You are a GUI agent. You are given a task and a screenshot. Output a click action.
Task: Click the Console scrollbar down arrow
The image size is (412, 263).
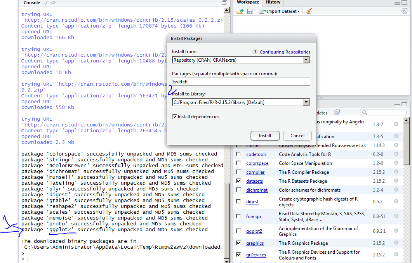pyautogui.click(x=226, y=261)
